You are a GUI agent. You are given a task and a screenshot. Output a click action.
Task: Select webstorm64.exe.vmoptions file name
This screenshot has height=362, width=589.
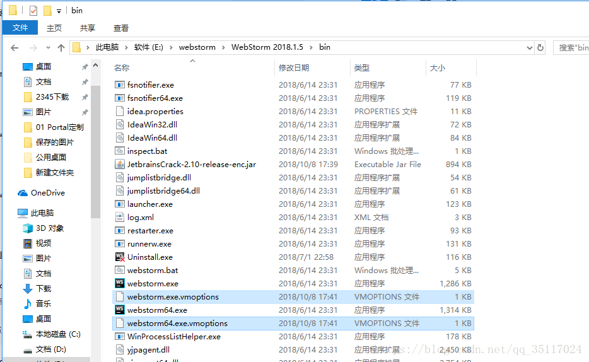[x=177, y=324]
